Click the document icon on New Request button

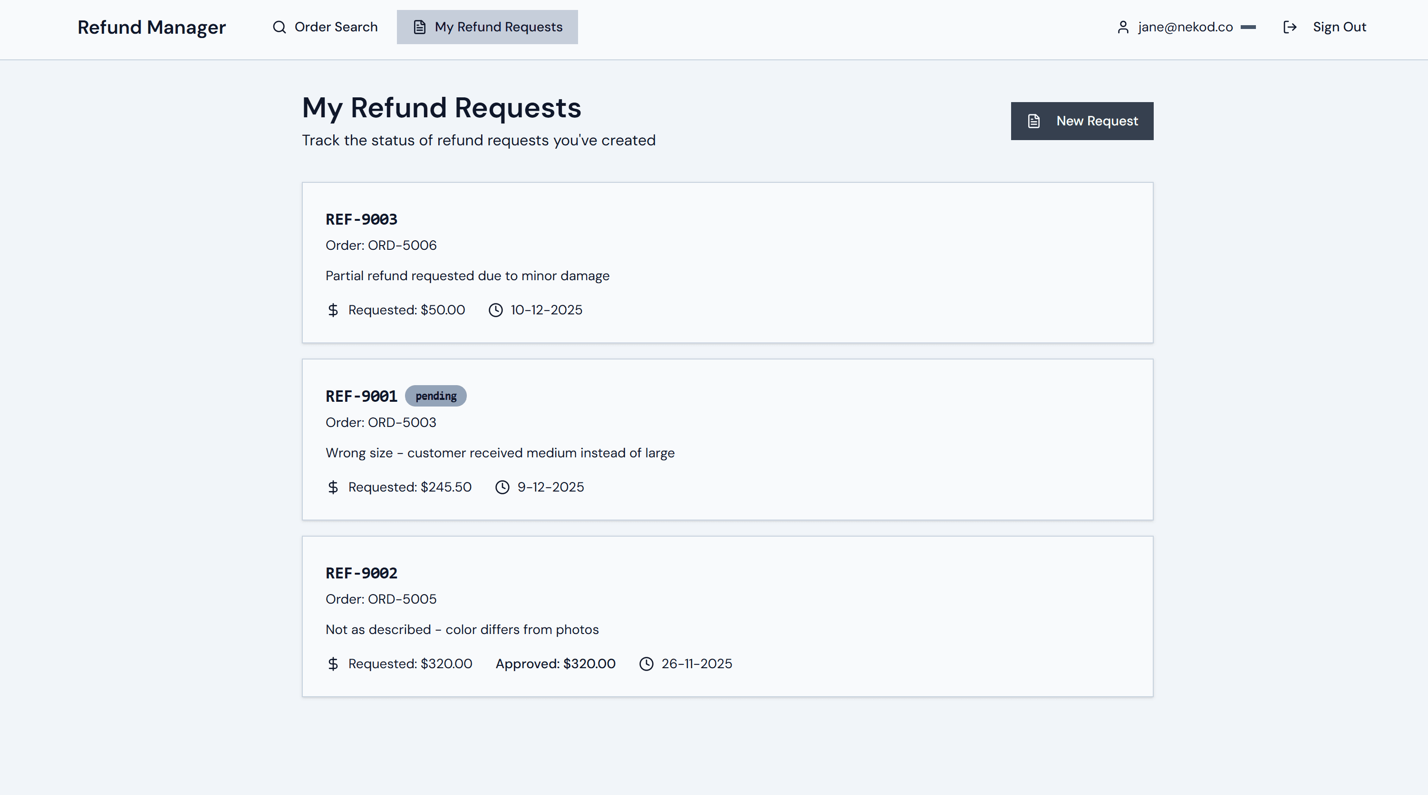[x=1033, y=121]
